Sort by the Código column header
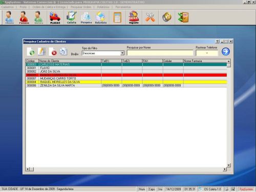Viewport: 256px width, 192px height. (32, 61)
